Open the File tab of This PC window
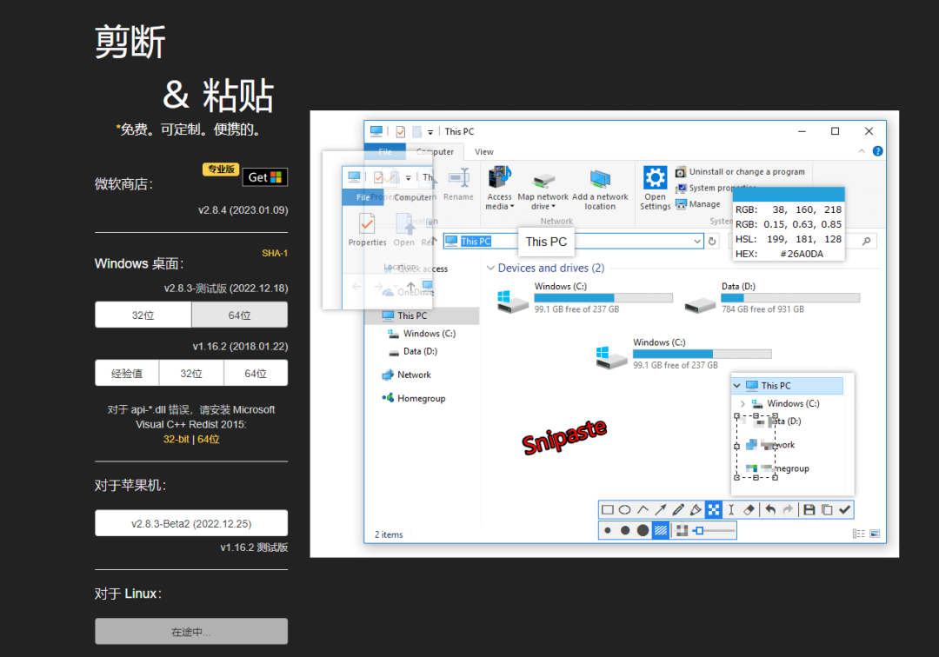Viewport: 939px width, 657px height. (x=385, y=152)
